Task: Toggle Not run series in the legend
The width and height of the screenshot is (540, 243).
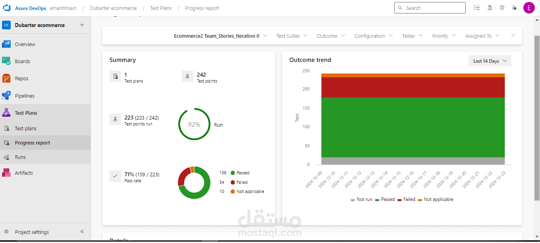Action: [x=363, y=199]
